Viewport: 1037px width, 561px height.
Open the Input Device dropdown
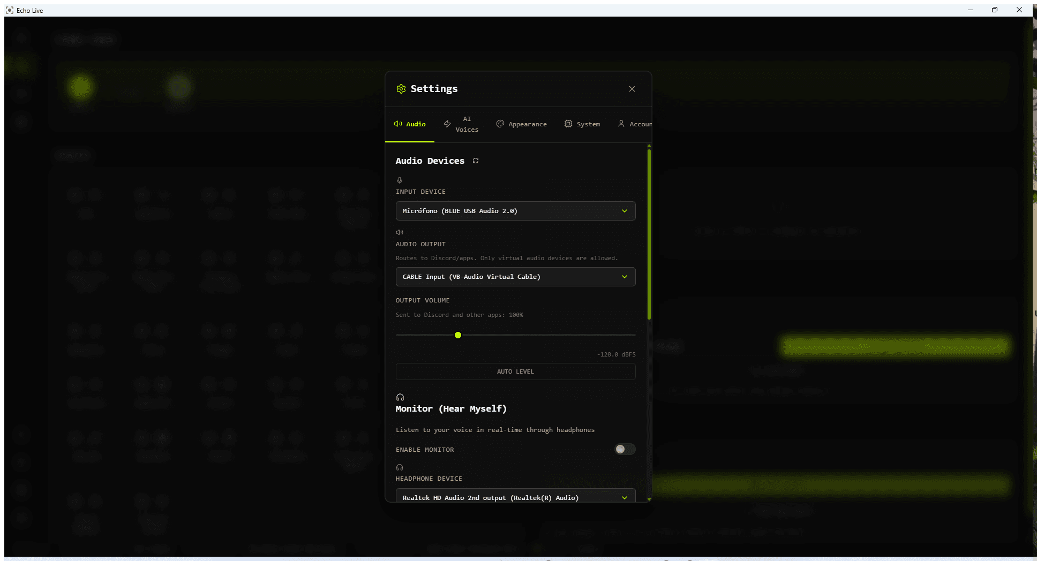[x=515, y=211]
